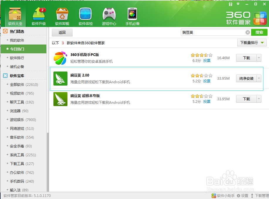Open the 软件卸载 uninstall icon
Viewport: 269px width, 199px height.
tap(62, 16)
